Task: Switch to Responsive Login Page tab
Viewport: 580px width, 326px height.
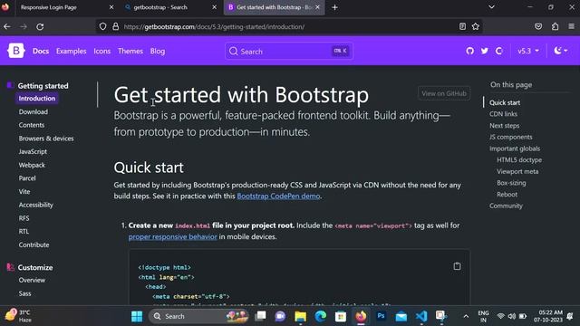Action: (x=62, y=7)
